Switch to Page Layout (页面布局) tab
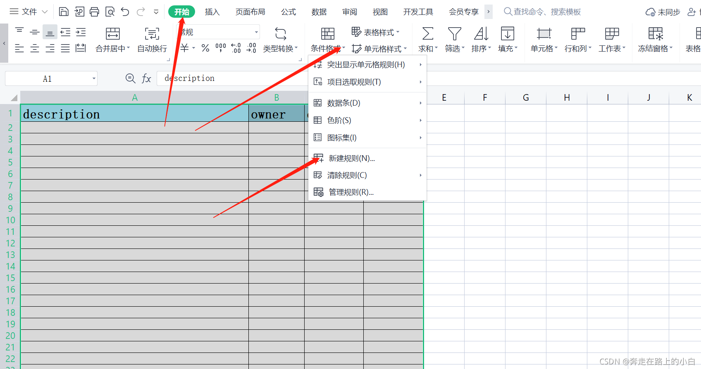Viewport: 701px width, 369px height. click(250, 12)
